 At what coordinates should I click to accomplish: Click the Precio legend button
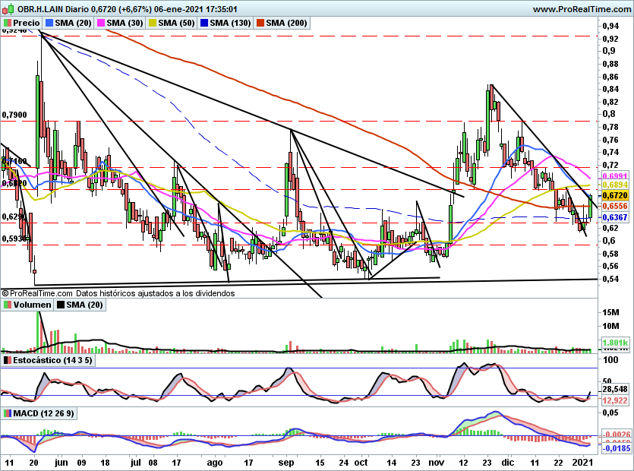point(27,24)
